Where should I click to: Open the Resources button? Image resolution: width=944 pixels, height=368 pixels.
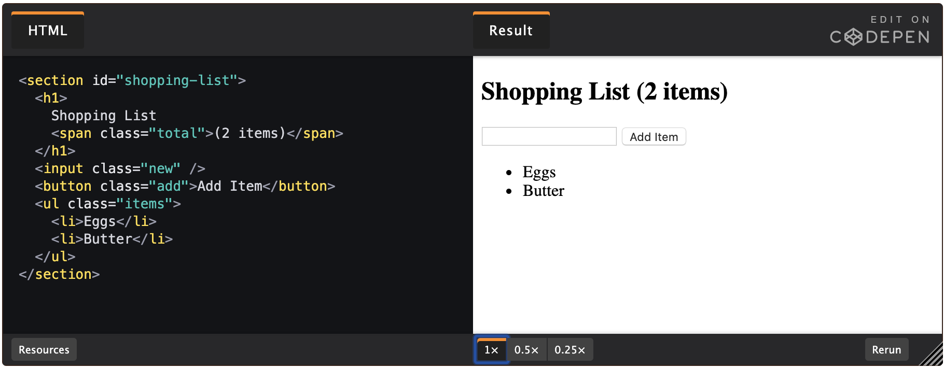click(44, 350)
